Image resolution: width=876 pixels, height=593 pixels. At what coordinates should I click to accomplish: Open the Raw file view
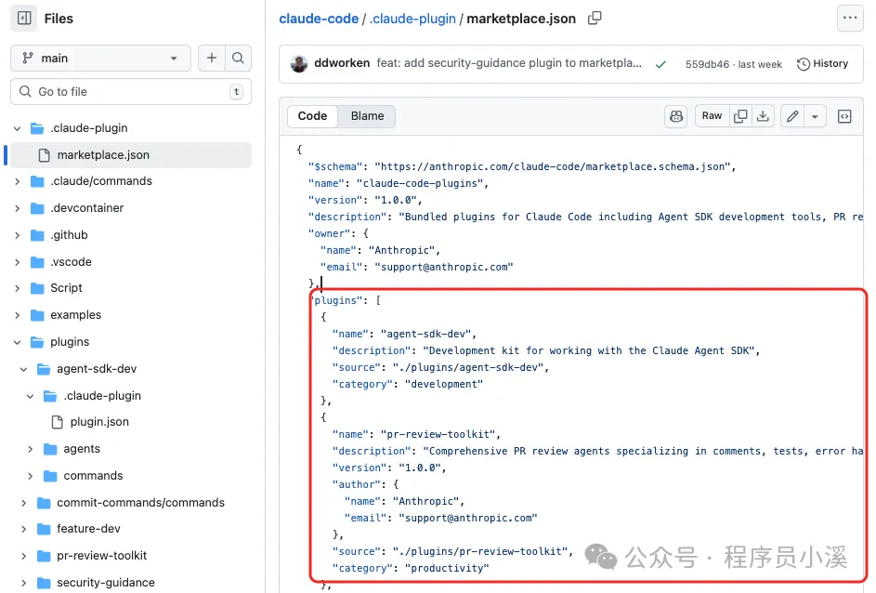point(712,115)
